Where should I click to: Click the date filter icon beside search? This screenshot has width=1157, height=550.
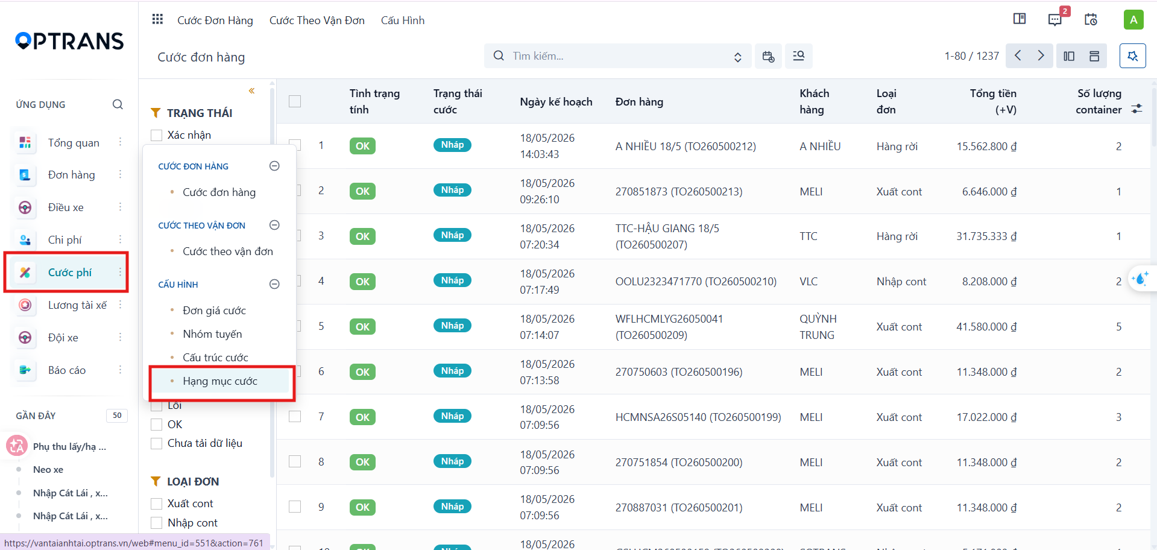point(768,56)
